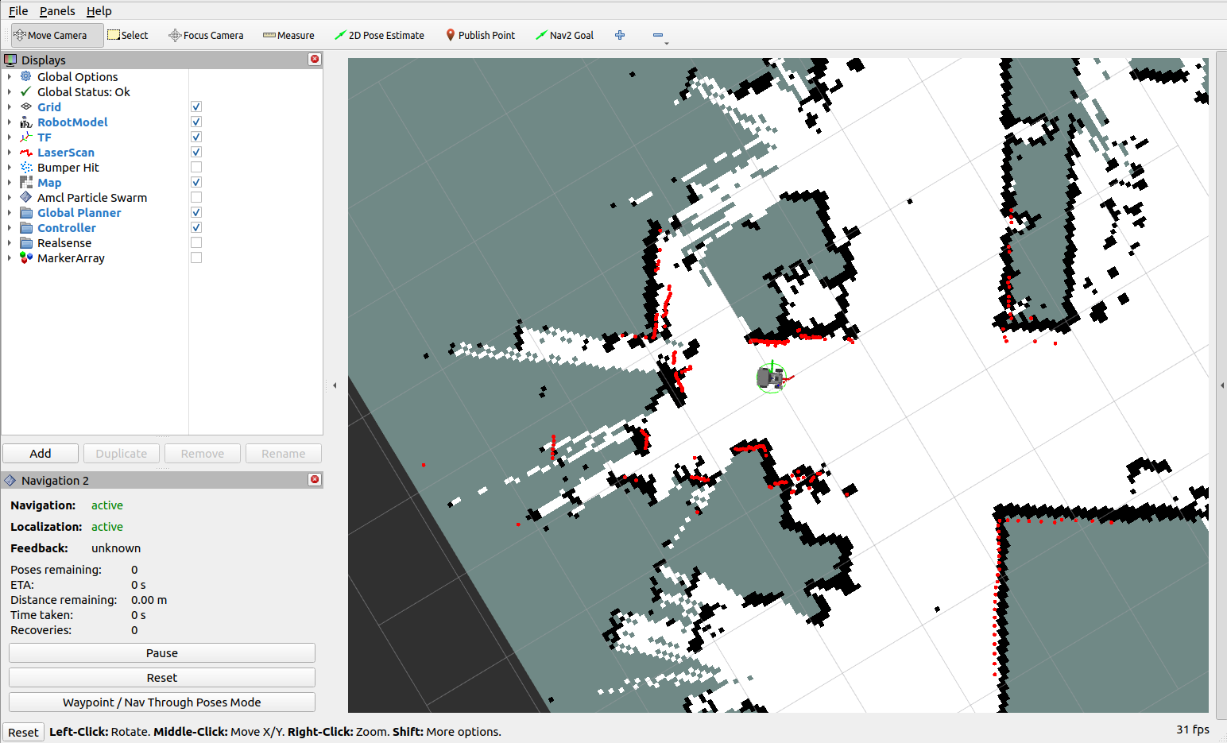Screen dimensions: 1227x743
Task: Enable the Amcl Particle Swarm checkbox
Action: pos(196,197)
